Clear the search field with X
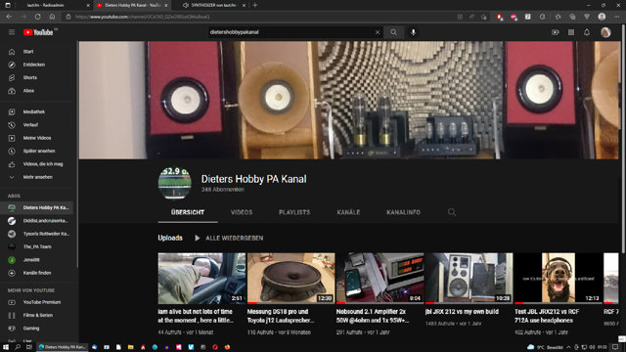This screenshot has height=352, width=626. coord(378,32)
